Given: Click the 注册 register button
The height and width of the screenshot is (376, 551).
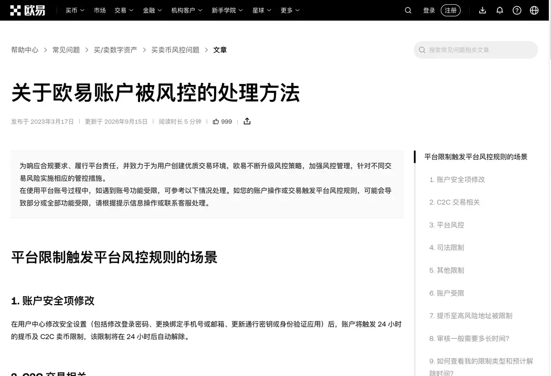Looking at the screenshot, I should [x=450, y=10].
